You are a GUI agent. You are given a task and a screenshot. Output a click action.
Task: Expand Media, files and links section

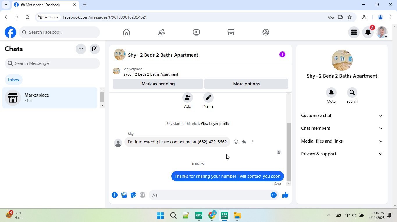[x=342, y=141]
